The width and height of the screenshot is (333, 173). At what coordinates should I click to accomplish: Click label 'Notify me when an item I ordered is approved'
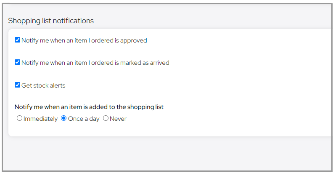84,41
